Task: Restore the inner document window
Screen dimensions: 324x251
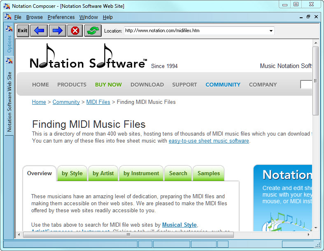Action: pos(308,17)
